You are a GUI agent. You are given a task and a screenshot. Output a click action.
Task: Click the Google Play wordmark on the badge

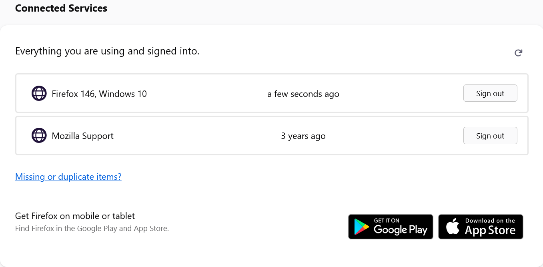(400, 230)
